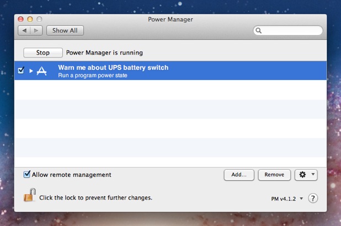Minimize the Power Manager window

point(30,19)
